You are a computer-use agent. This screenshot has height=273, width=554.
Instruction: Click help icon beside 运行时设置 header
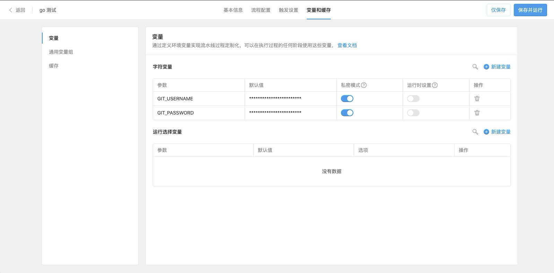(435, 85)
